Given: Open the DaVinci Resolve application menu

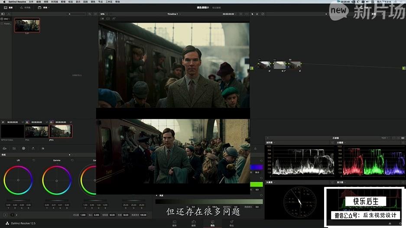Looking at the screenshot, I should tap(17, 2).
